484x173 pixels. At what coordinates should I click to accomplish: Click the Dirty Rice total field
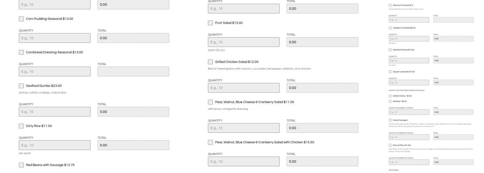tap(133, 145)
